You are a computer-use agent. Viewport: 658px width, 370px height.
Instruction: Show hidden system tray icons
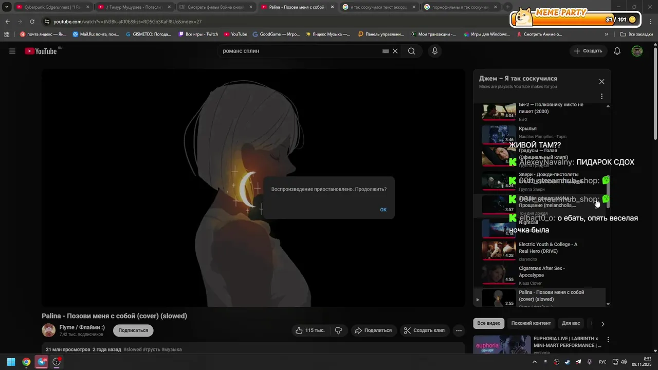click(x=534, y=362)
